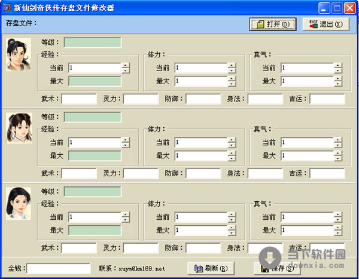Focus the male hero's 吉运 field
The image size is (359, 279).
click(327, 99)
